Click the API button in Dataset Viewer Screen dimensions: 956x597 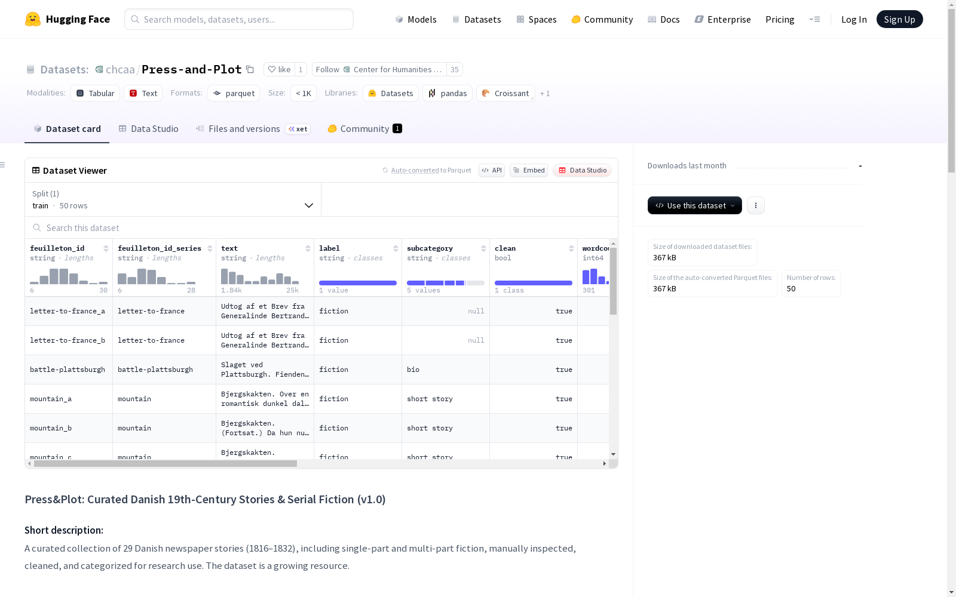(492, 170)
